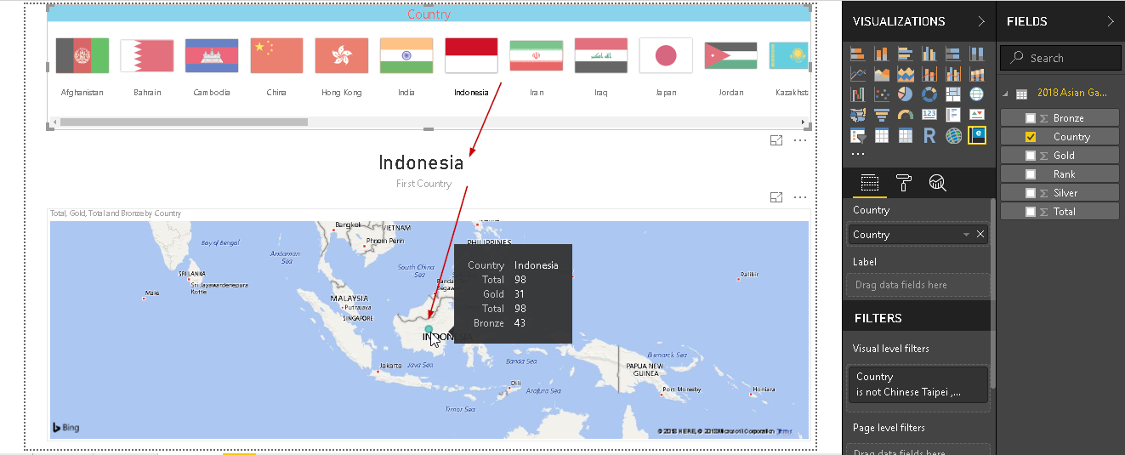Enable the Gold field checkbox
The image size is (1125, 455).
1031,156
